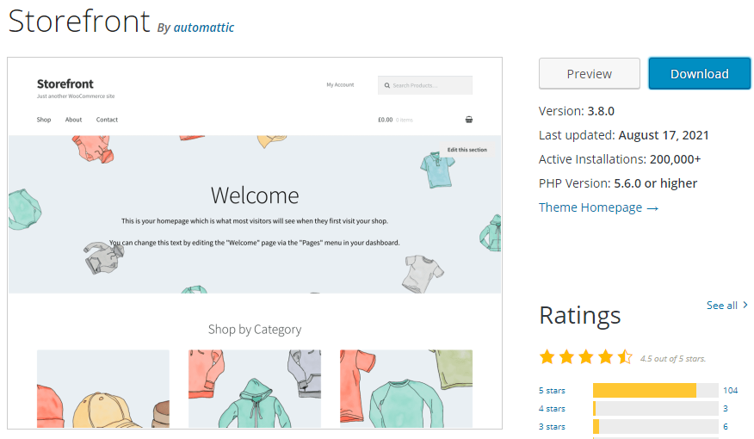Viewport: 754px width, 439px height.
Task: Click the 5 stars rating bar
Action: click(655, 391)
